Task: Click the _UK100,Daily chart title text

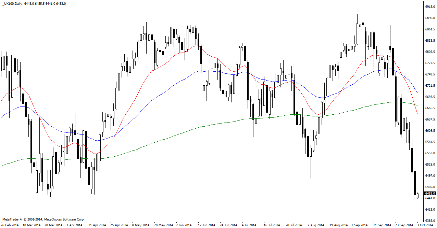Action: pyautogui.click(x=12, y=3)
